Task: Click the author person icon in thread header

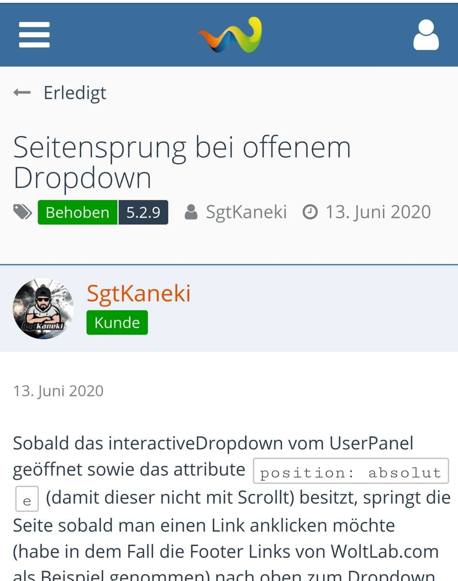Action: [x=191, y=212]
